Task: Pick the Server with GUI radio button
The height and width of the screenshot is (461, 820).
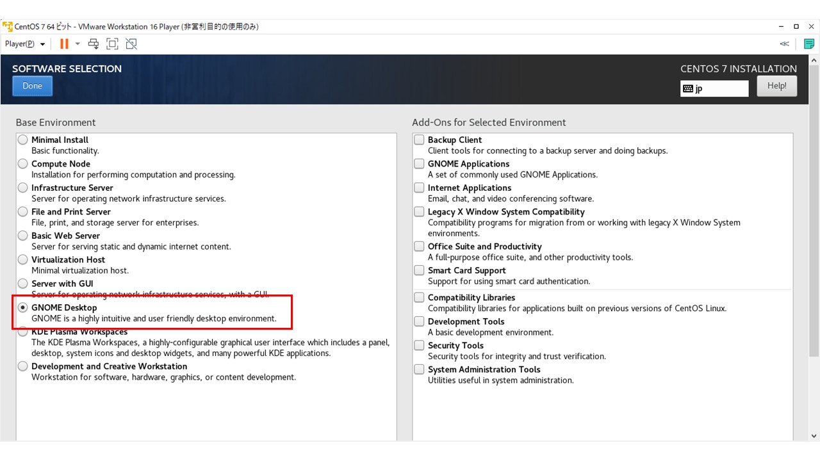Action: 23,284
